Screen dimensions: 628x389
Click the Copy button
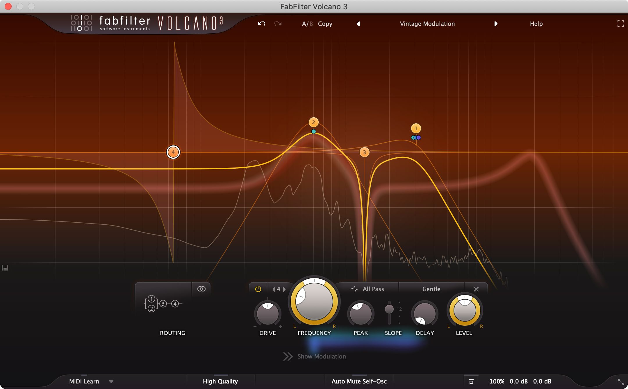point(325,24)
